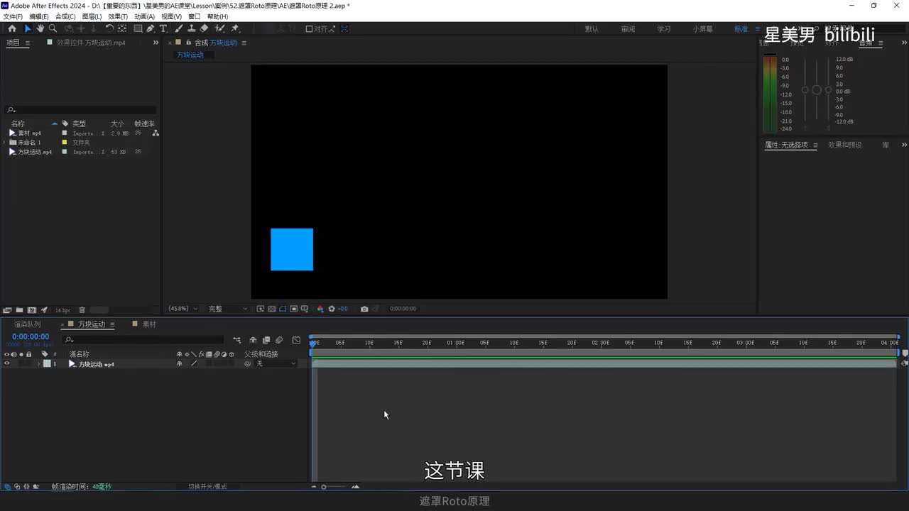Open the 合成 方块运动 viewer panel menu

[x=244, y=43]
